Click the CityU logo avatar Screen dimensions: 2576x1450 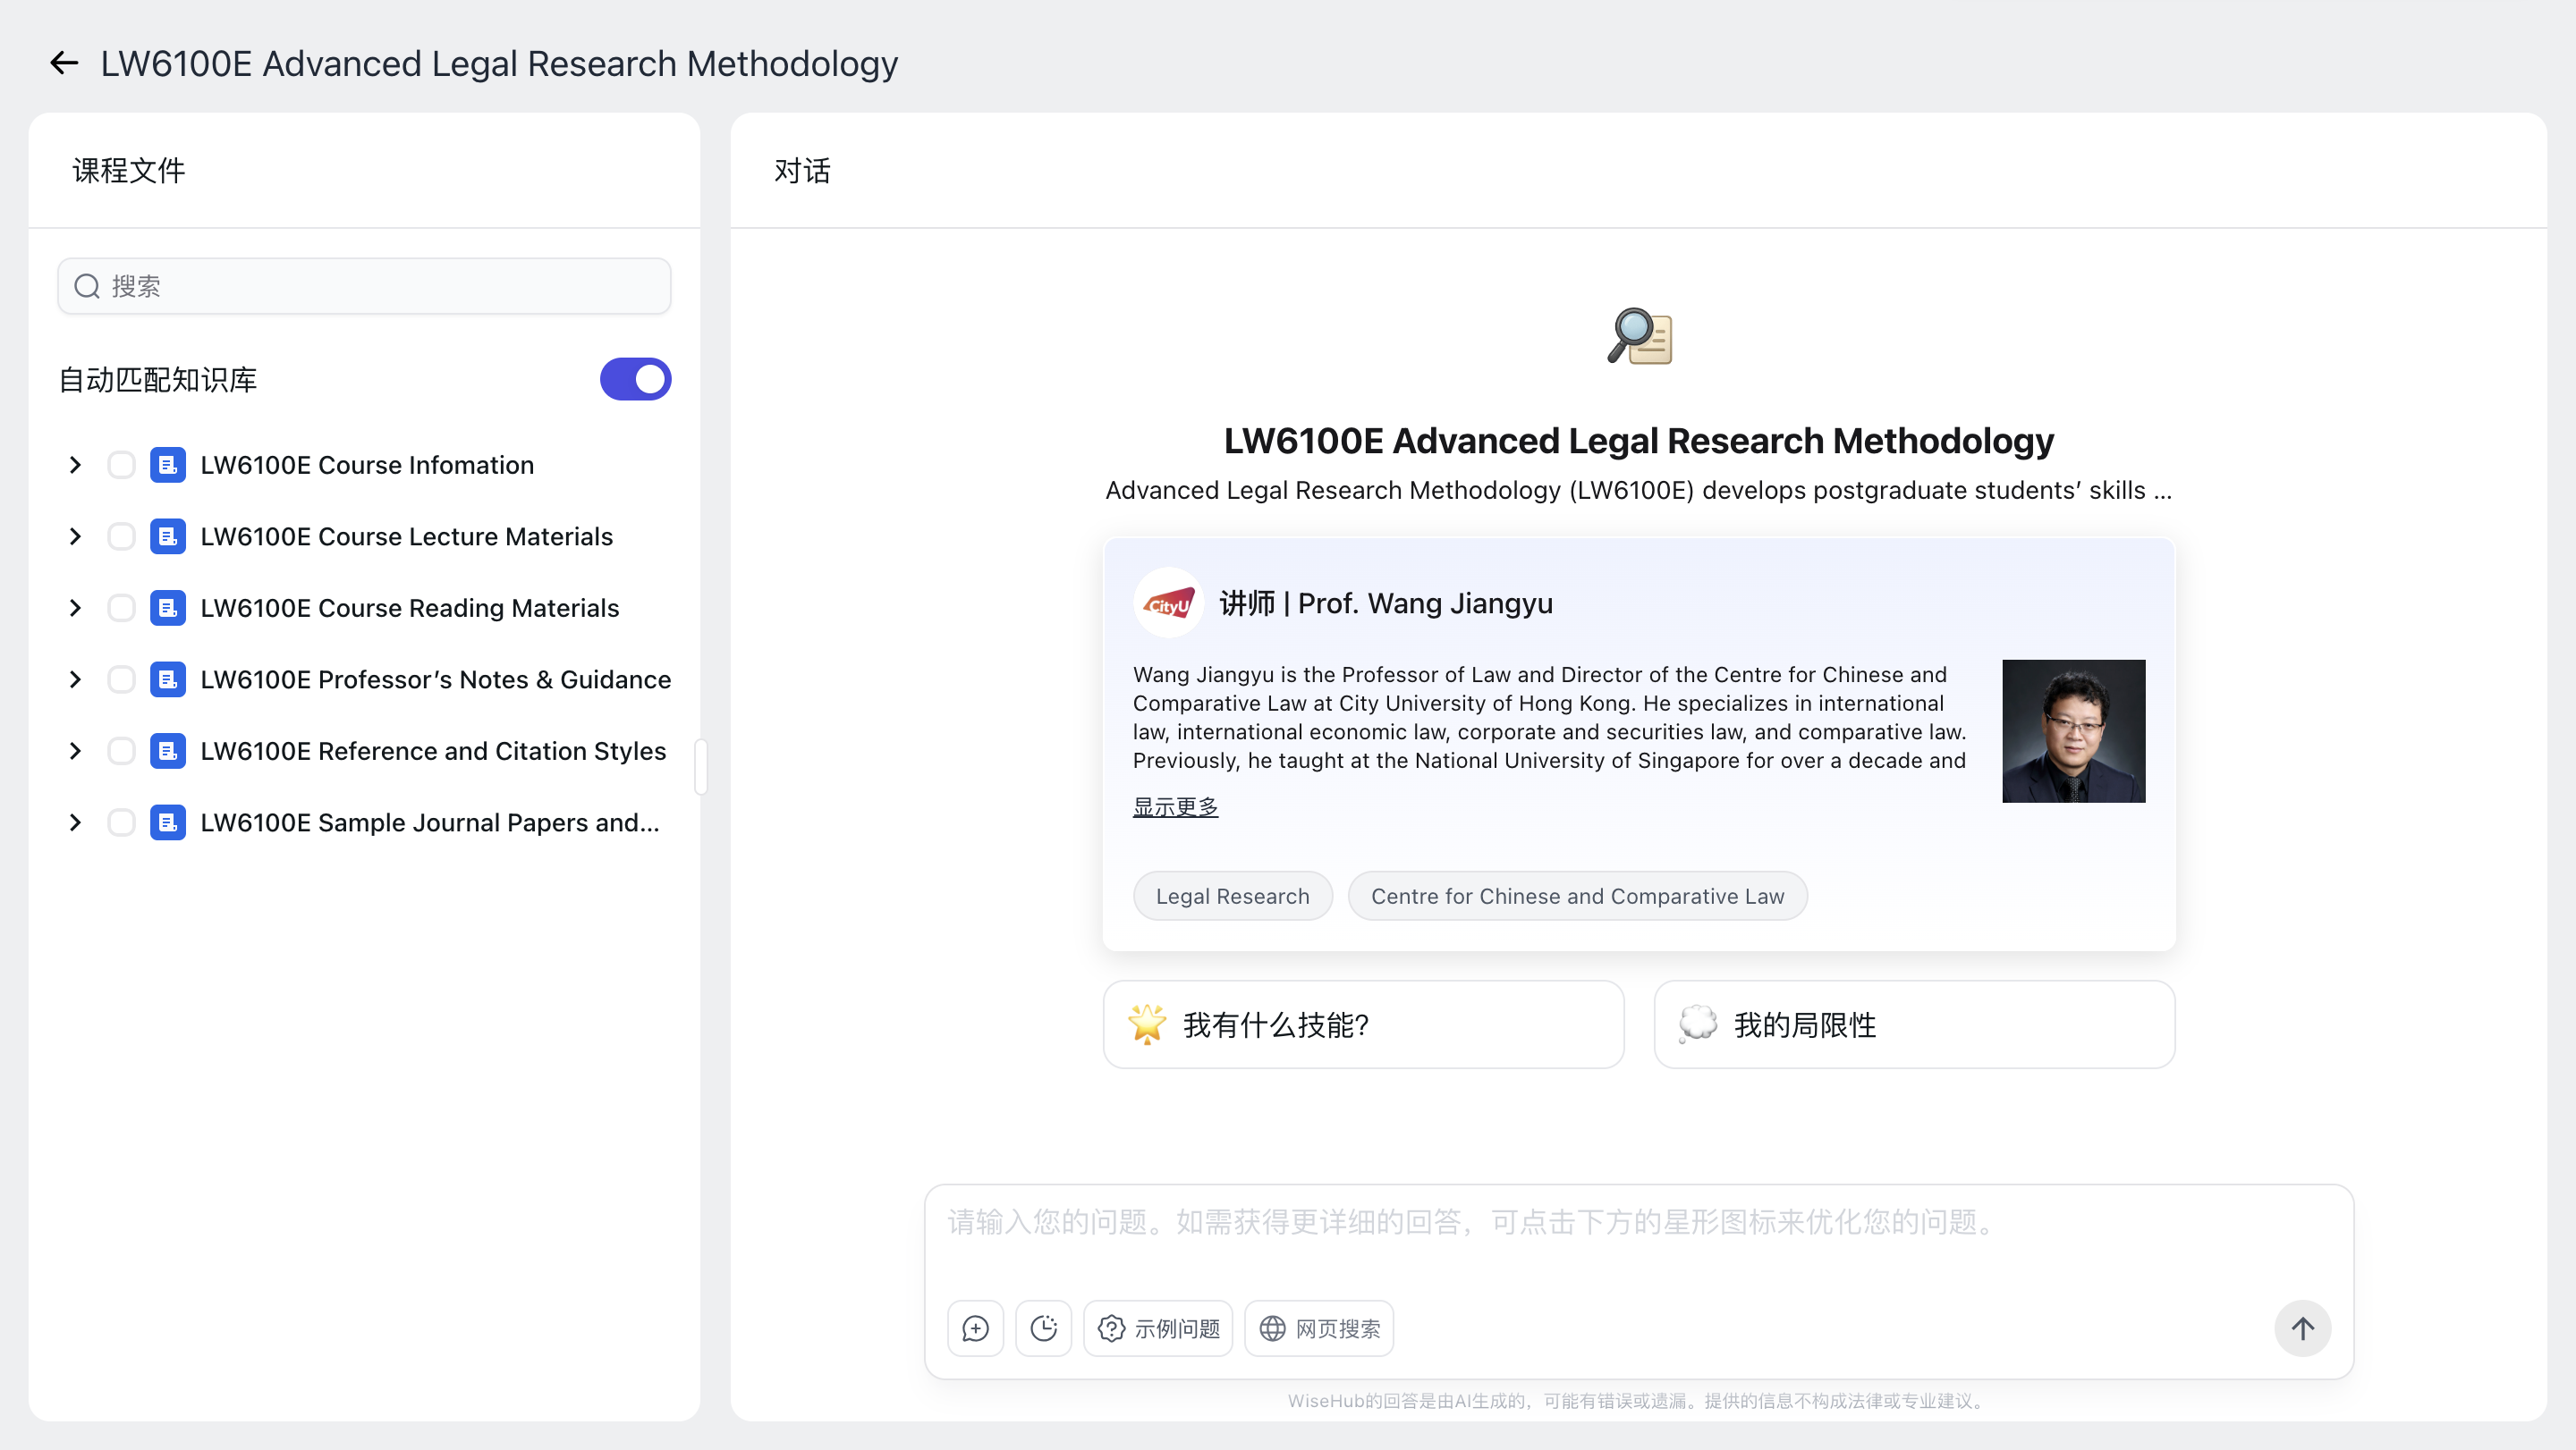tap(1168, 603)
